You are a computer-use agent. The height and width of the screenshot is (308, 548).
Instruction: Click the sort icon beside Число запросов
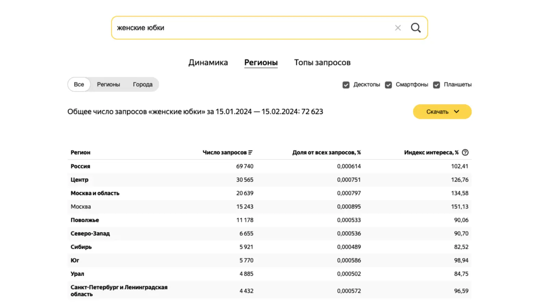click(250, 153)
